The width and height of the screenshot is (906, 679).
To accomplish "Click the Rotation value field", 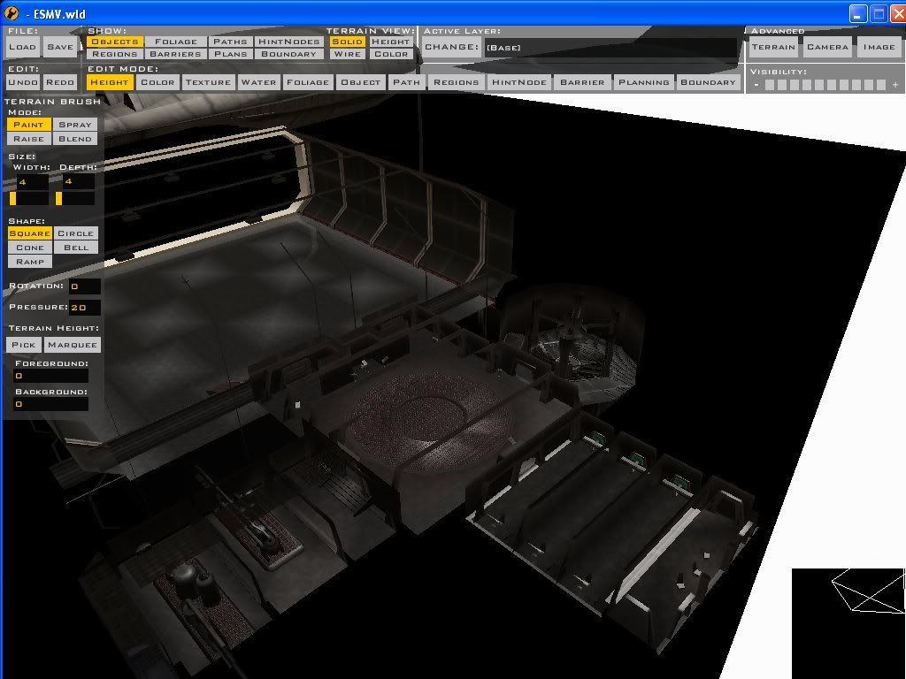I will click(84, 286).
